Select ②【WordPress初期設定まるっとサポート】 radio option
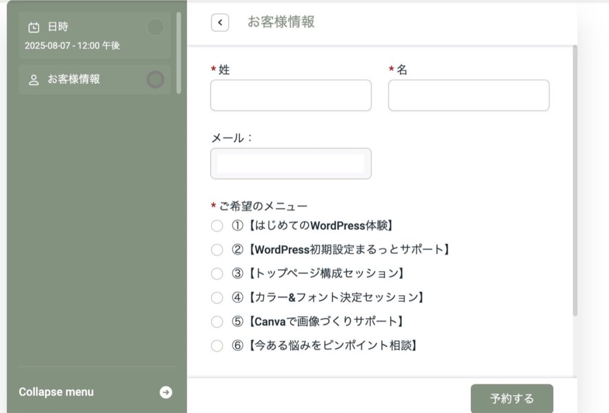The width and height of the screenshot is (609, 413). point(217,250)
